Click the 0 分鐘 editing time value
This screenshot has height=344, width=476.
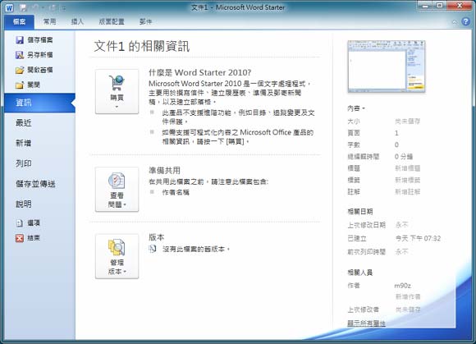click(x=404, y=157)
